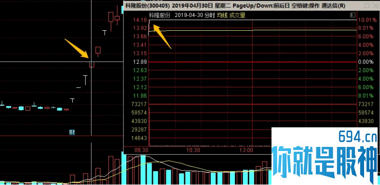Maximize the 科隆股份 intraday popup window

tap(367, 6)
